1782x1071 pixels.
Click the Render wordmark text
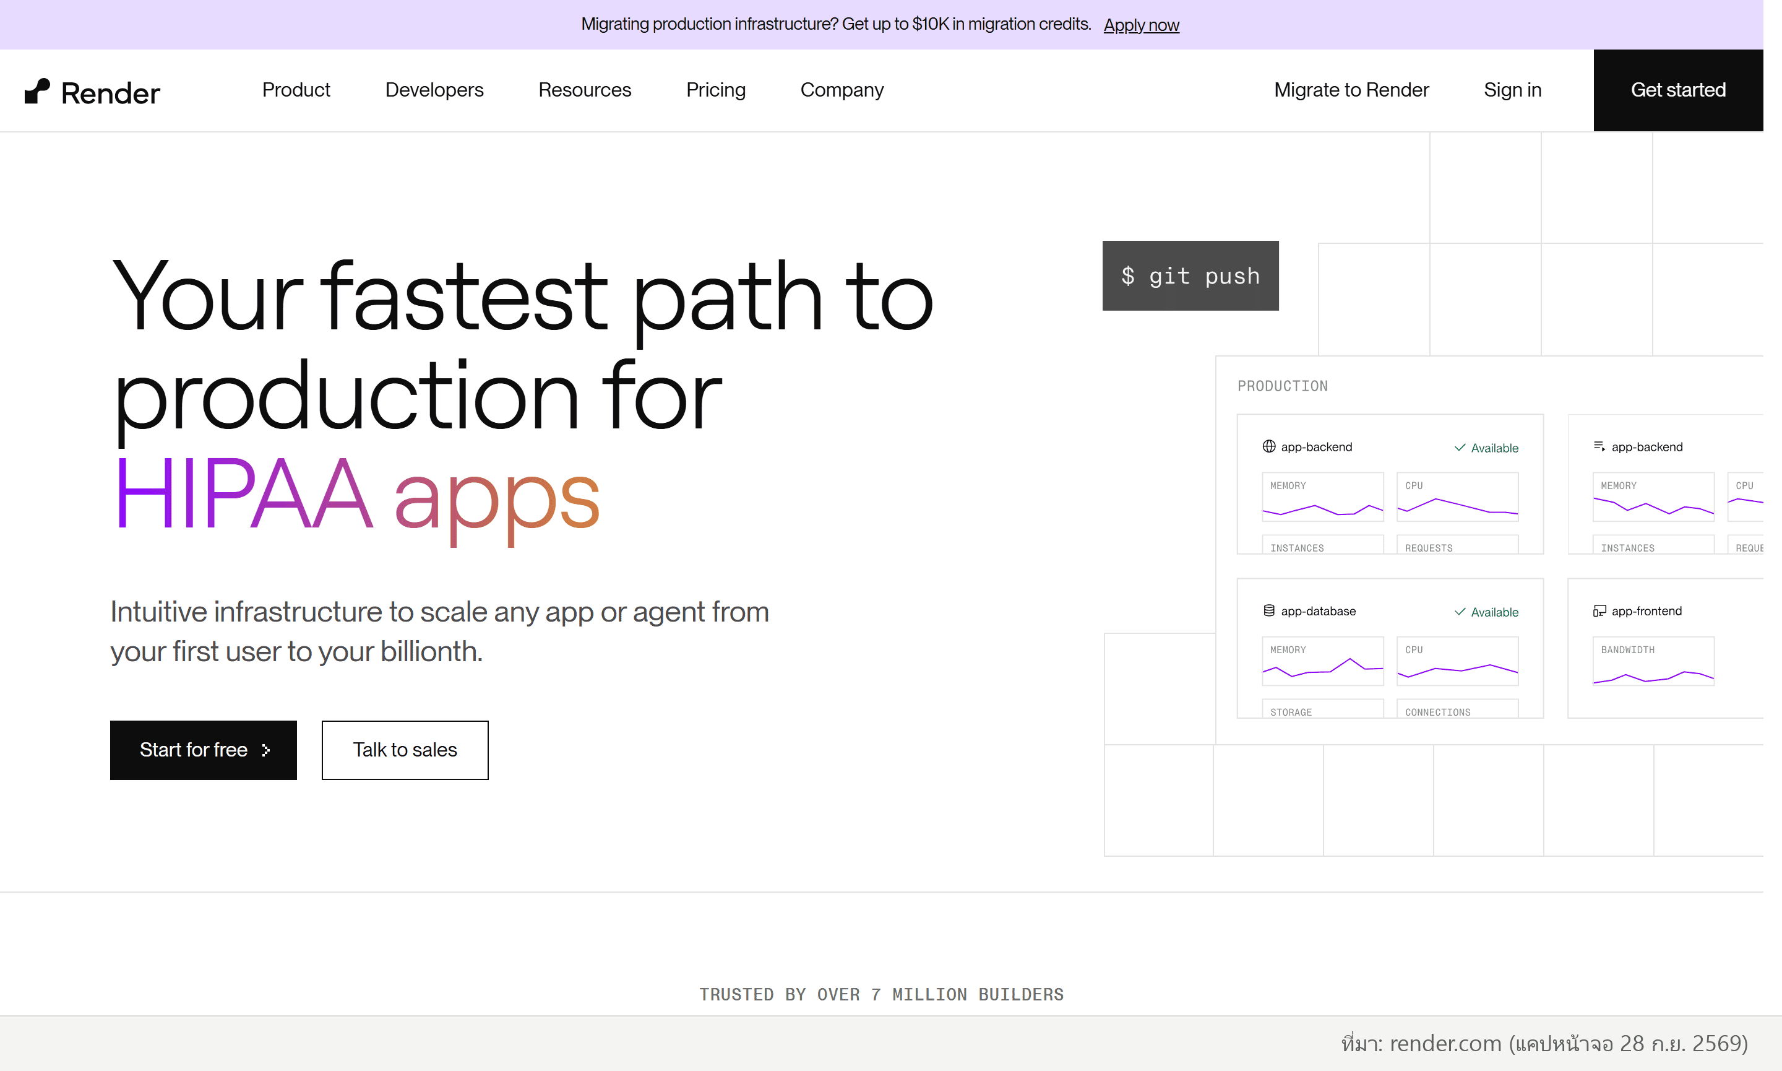coord(110,93)
